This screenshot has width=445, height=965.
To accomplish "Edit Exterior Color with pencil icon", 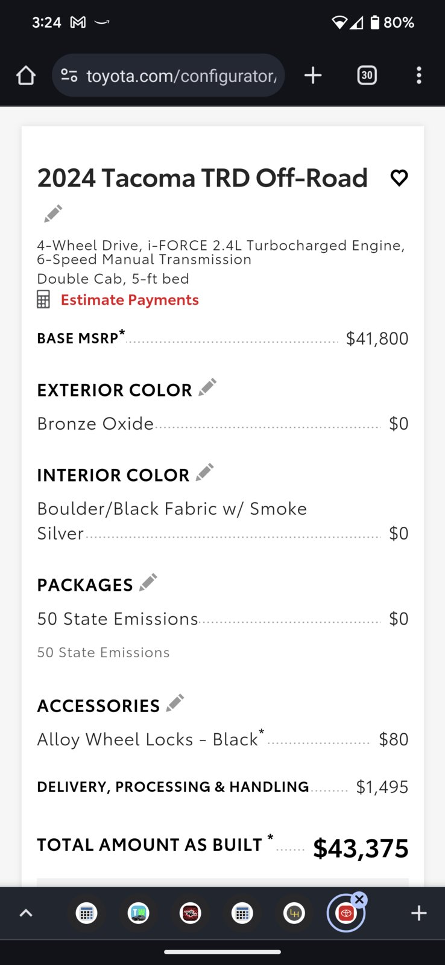I will pyautogui.click(x=207, y=387).
